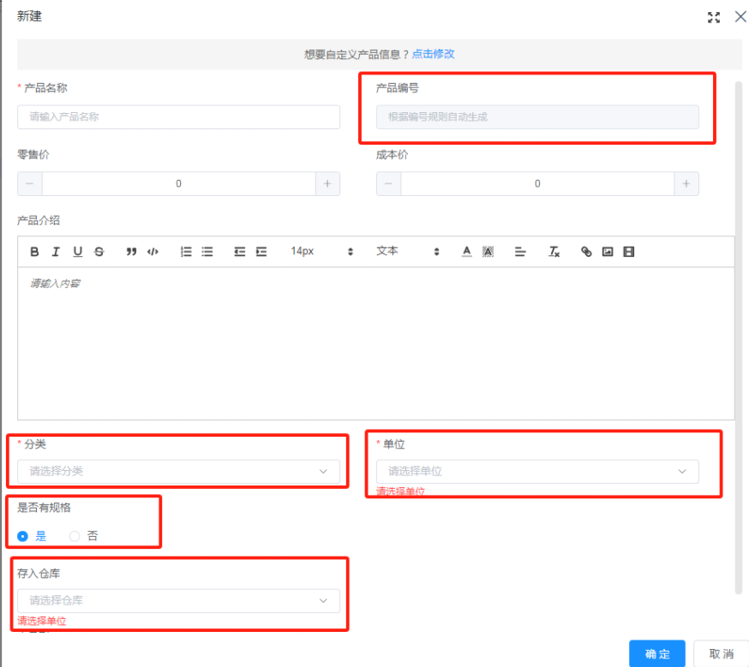Image resolution: width=749 pixels, height=667 pixels.
Task: Select 是 for 是否有规格
Action: click(23, 536)
